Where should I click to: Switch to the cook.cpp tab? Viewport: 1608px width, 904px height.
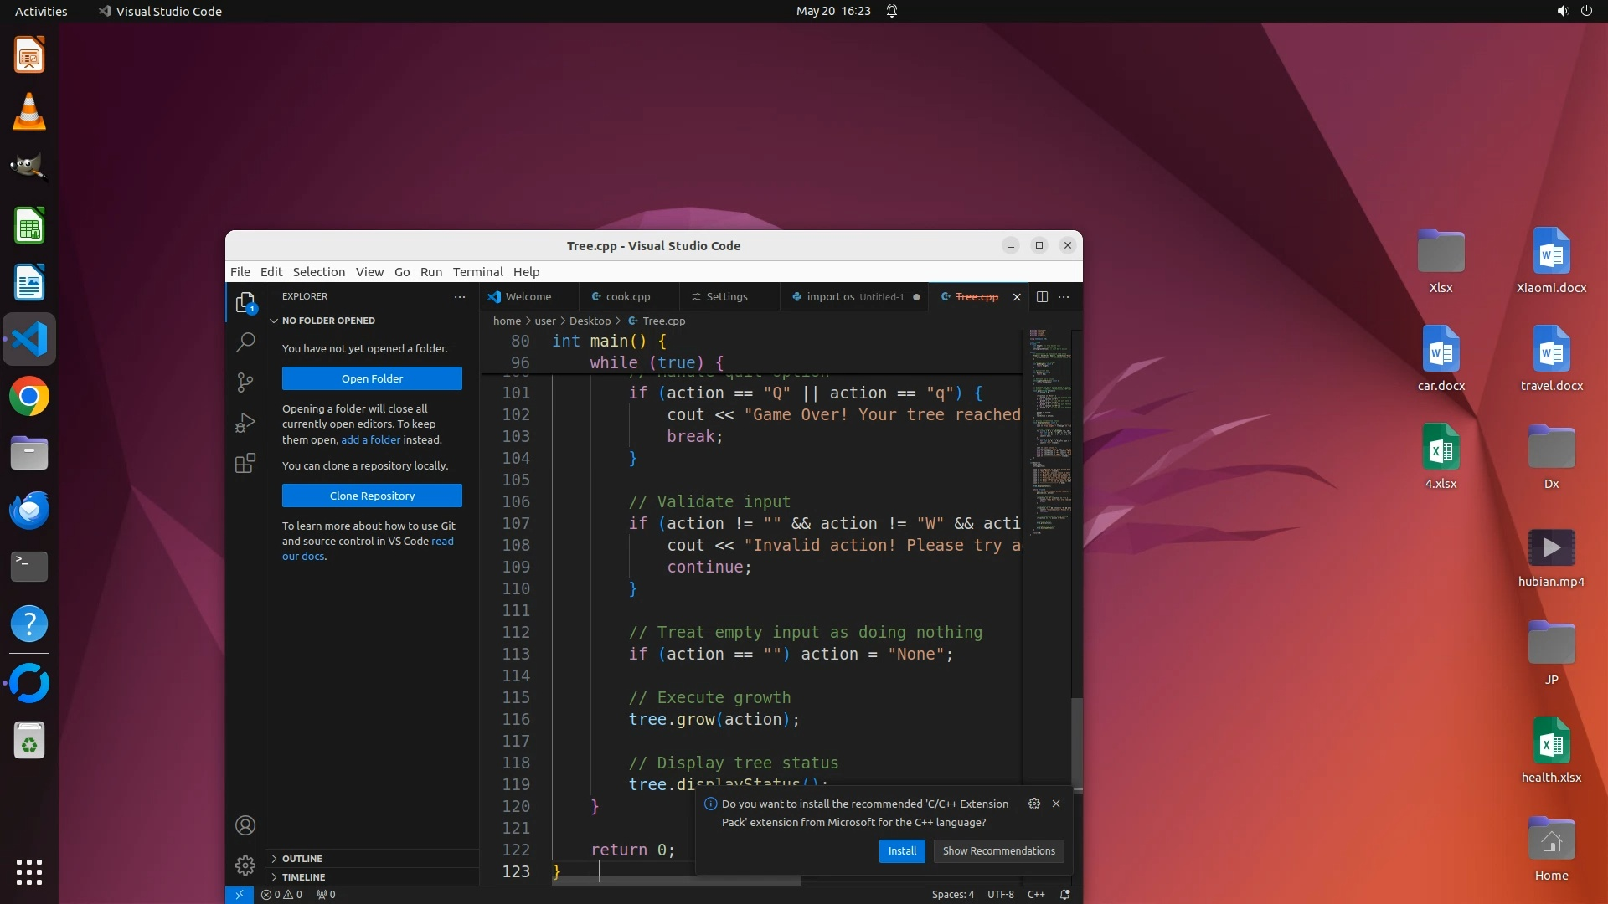pyautogui.click(x=627, y=296)
